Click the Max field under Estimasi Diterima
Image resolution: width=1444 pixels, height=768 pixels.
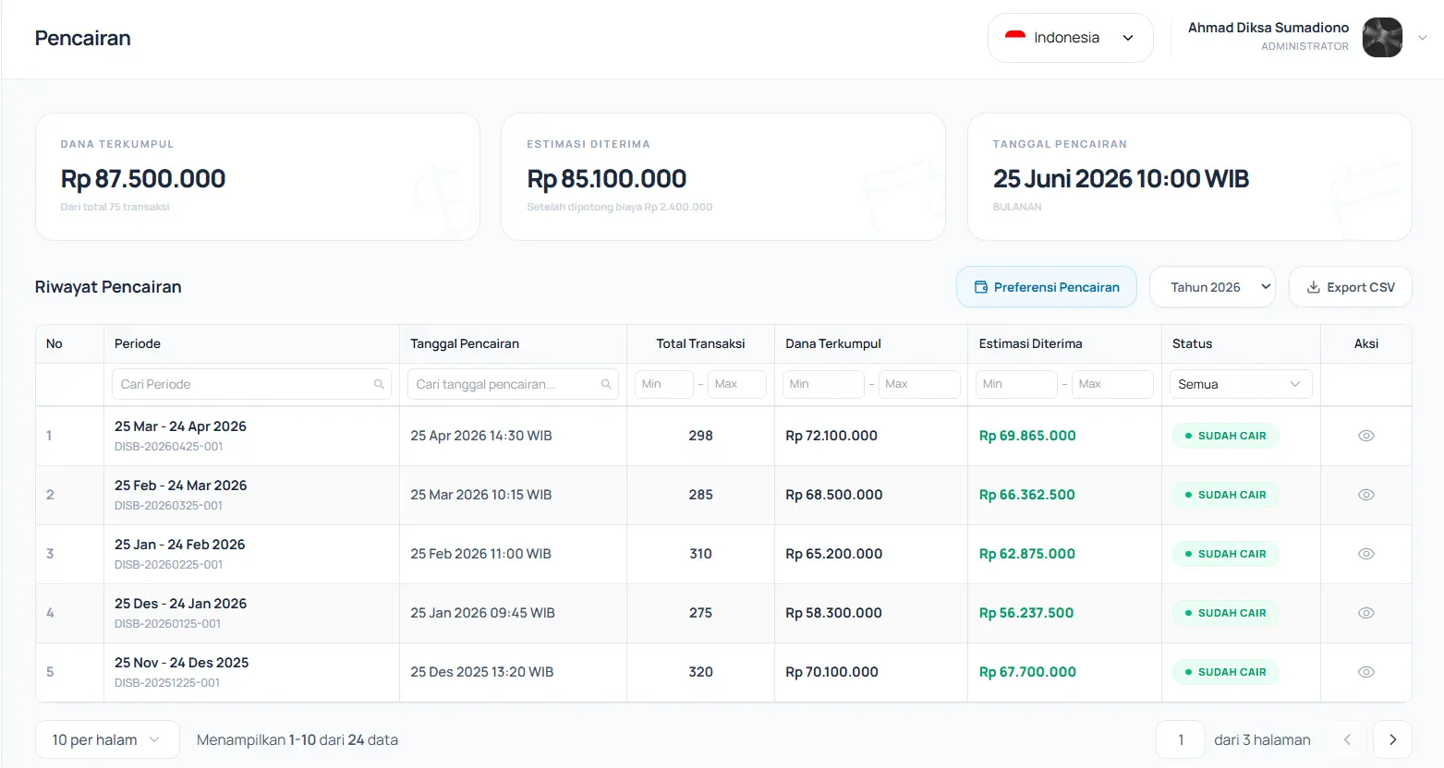pos(1112,384)
